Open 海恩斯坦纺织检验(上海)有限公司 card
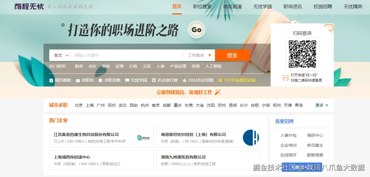This screenshot has height=177, width=370. pos(209,138)
